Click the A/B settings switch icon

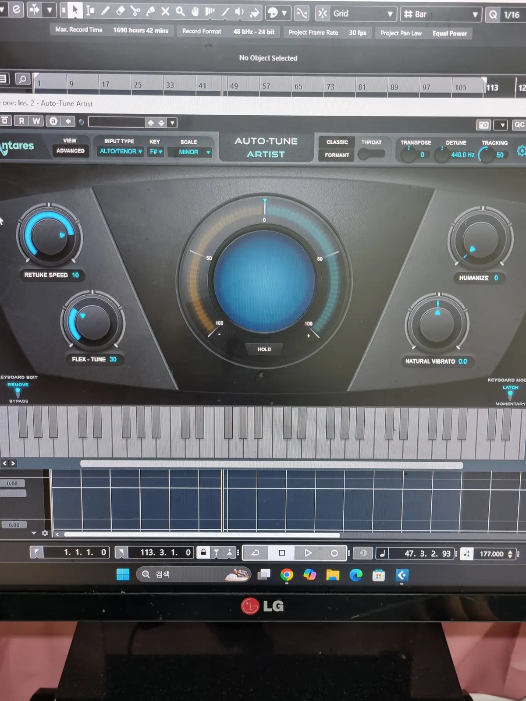(53, 121)
